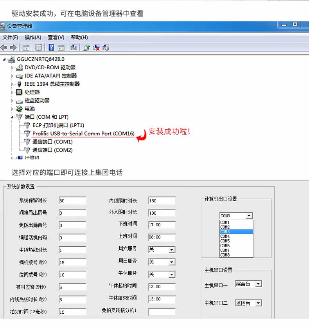Viewport: 309px width, 327px height.
Task: Select COM8 in the serial port list
Action: (236, 255)
